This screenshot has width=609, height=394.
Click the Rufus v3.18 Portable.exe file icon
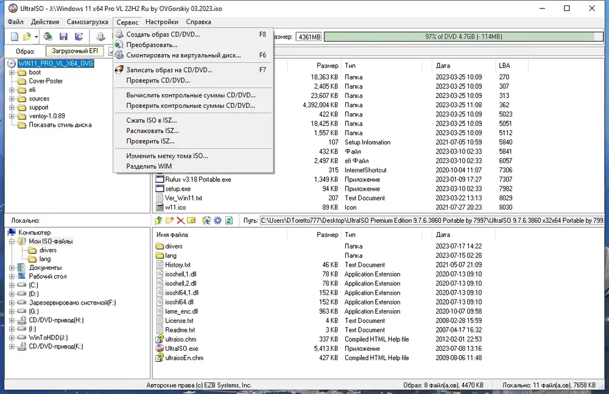[x=160, y=179]
